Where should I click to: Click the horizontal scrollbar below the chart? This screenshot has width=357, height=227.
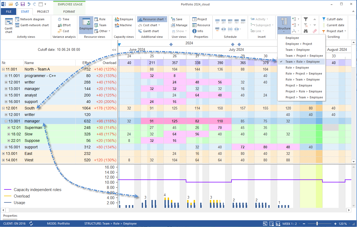(176, 210)
